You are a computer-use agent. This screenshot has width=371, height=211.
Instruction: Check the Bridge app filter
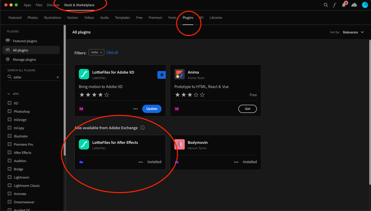point(10,169)
